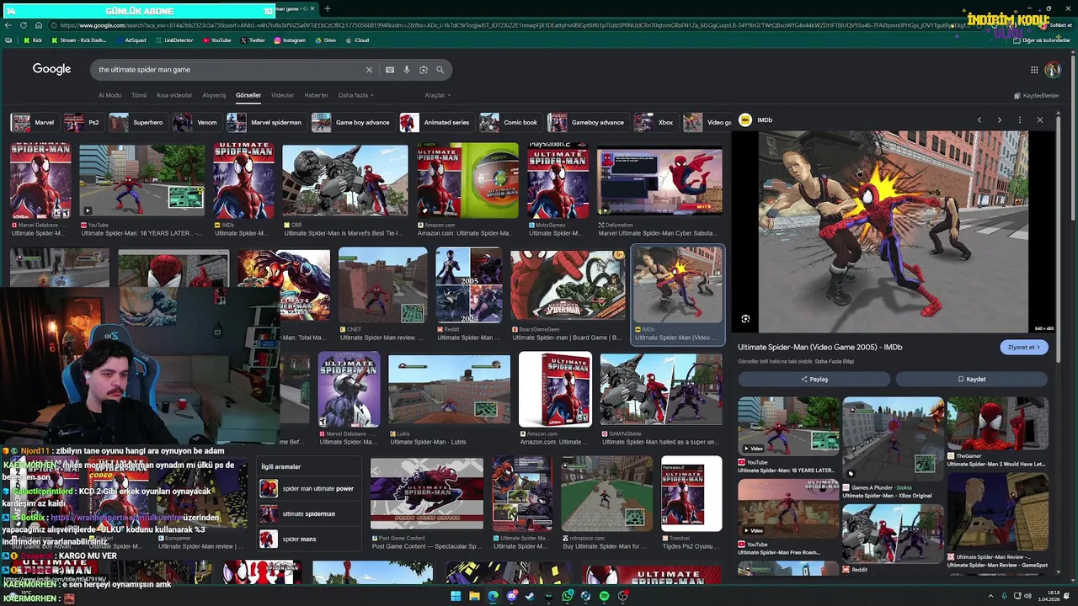Filter images by Superhero chip

click(137, 122)
